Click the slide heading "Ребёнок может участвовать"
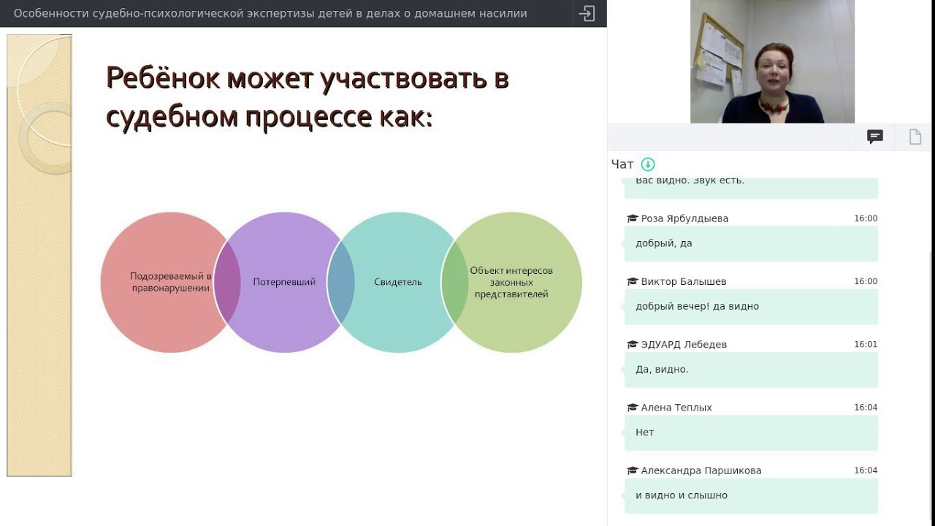Image resolution: width=935 pixels, height=526 pixels. click(307, 97)
